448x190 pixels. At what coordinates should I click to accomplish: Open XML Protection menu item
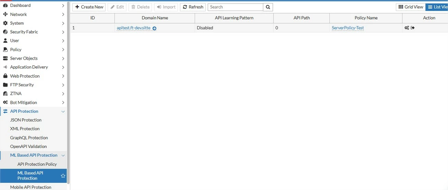tap(25, 129)
